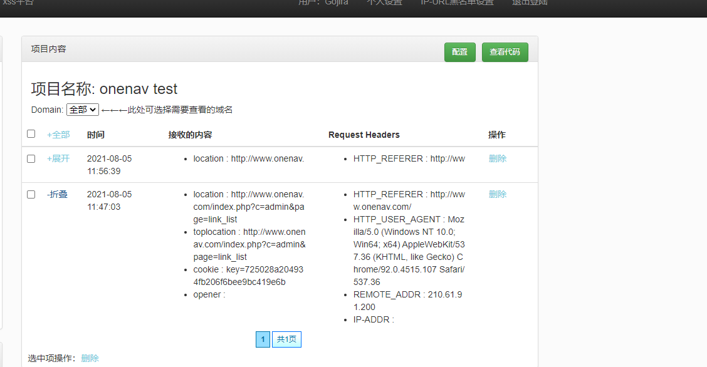Click the toplocation URL entry

[249, 244]
